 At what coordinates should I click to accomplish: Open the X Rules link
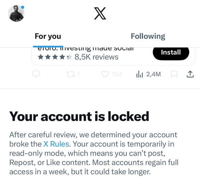(56, 144)
